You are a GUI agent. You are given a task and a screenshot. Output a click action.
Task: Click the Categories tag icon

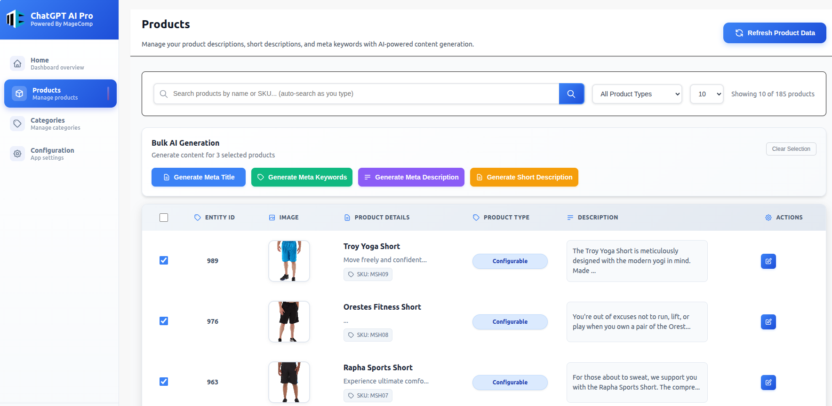pos(17,124)
